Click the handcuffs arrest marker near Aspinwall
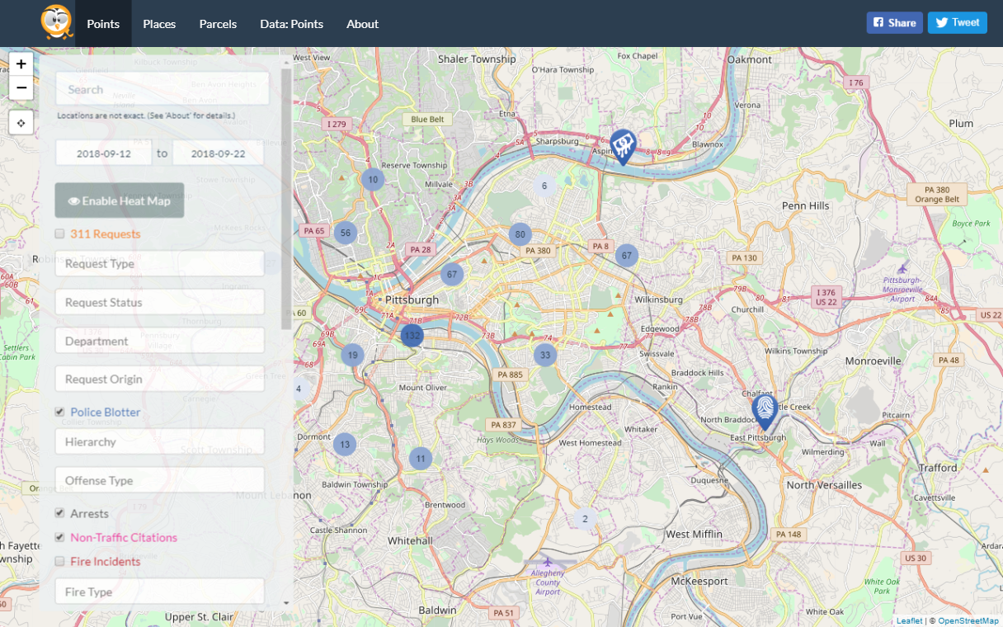Viewport: 1003px width, 627px height. tap(622, 145)
